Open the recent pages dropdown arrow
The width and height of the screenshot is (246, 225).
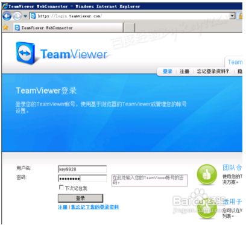[25, 16]
